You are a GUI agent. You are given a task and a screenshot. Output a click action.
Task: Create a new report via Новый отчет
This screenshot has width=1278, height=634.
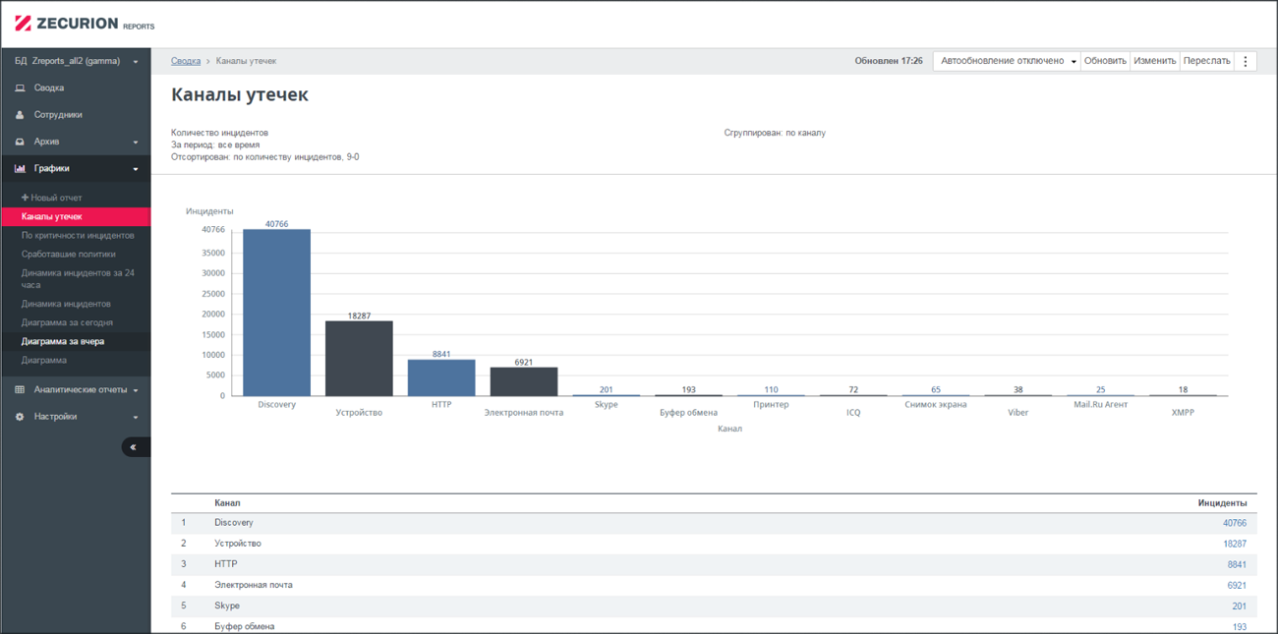coord(52,198)
